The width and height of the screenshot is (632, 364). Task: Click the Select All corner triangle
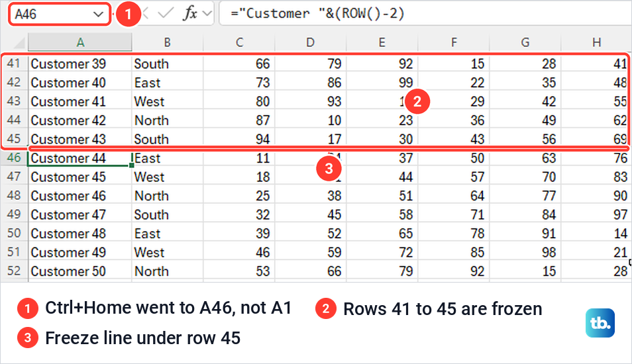click(x=19, y=42)
